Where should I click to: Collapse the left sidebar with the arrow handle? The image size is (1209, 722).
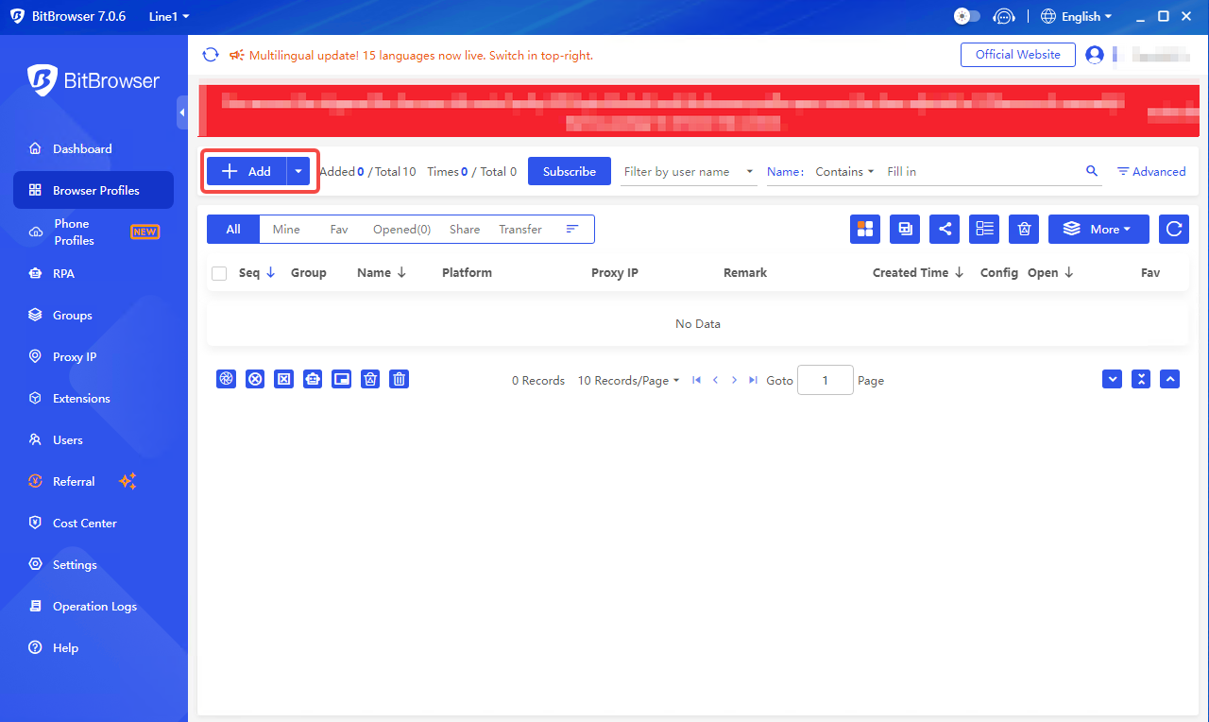point(182,112)
